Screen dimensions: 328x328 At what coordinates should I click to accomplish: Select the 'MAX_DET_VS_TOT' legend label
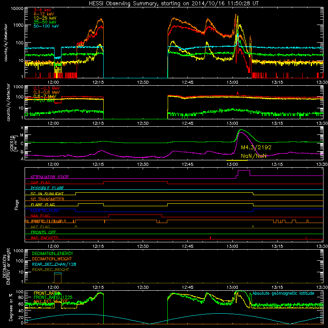51,301
